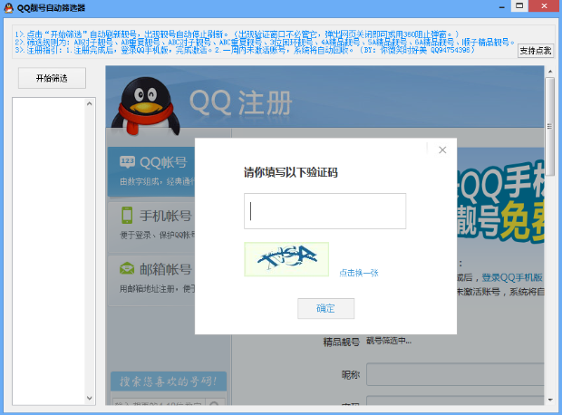The width and height of the screenshot is (562, 415).
Task: Select the QQ帐号 tab
Action: pyautogui.click(x=151, y=171)
